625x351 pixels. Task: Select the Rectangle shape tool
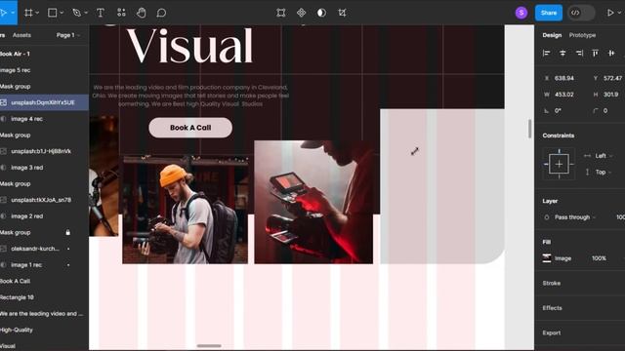[x=52, y=13]
